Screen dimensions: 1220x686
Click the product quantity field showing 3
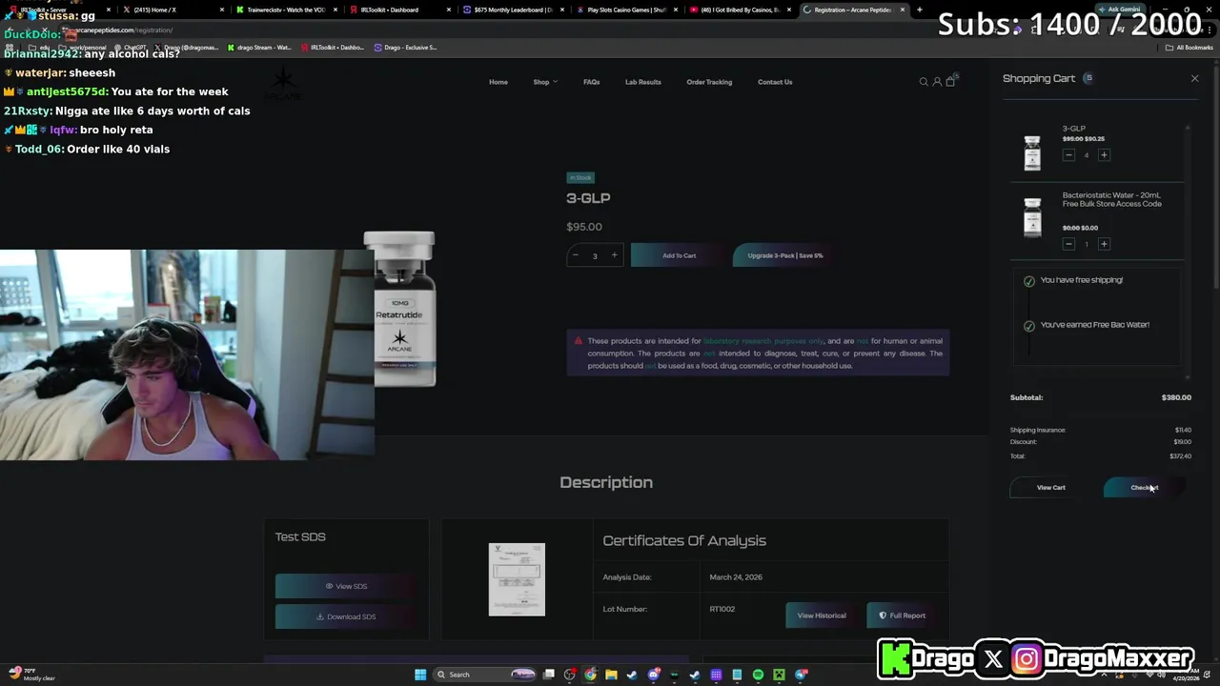(x=595, y=255)
